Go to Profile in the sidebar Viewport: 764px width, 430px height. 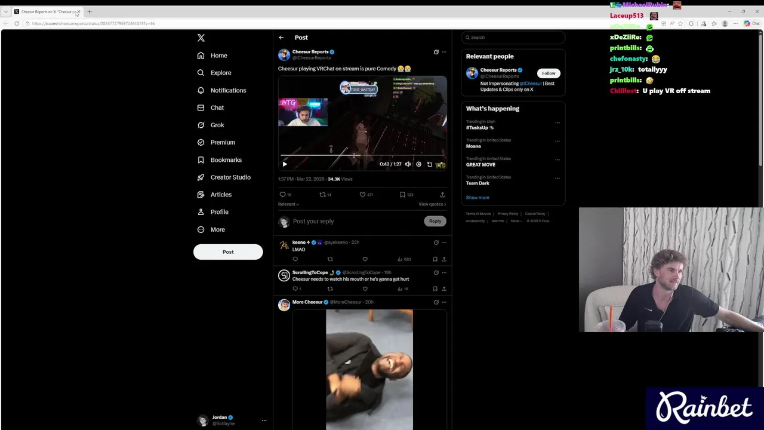point(213,212)
